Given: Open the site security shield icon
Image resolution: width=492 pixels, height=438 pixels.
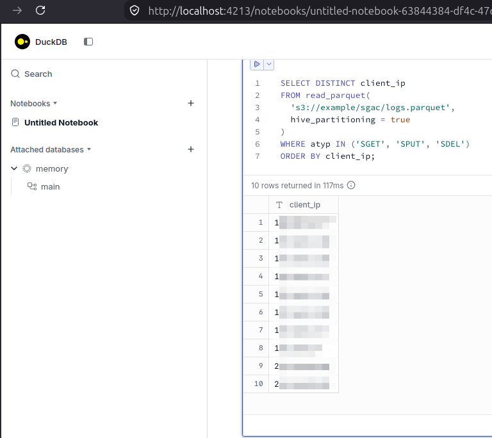Looking at the screenshot, I should 135,11.
